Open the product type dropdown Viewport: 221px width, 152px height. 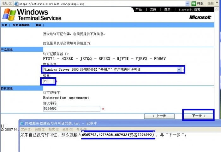112,69
